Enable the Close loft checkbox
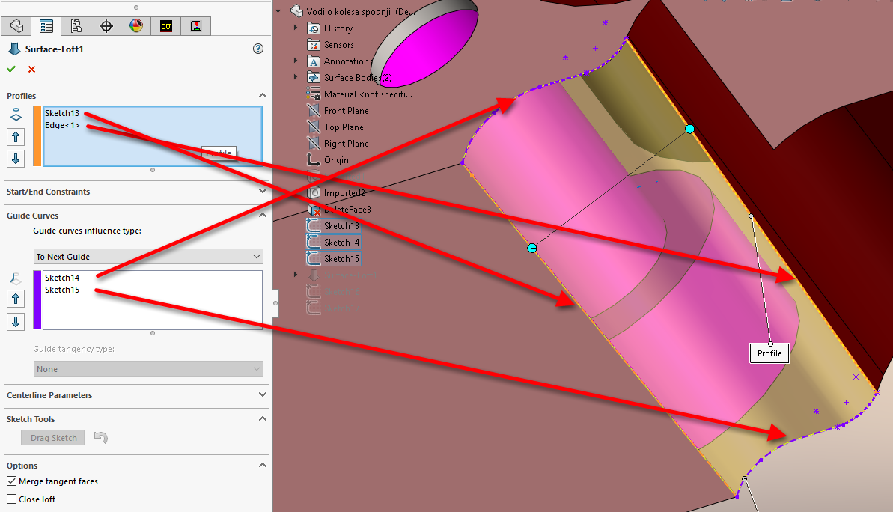 click(11, 499)
